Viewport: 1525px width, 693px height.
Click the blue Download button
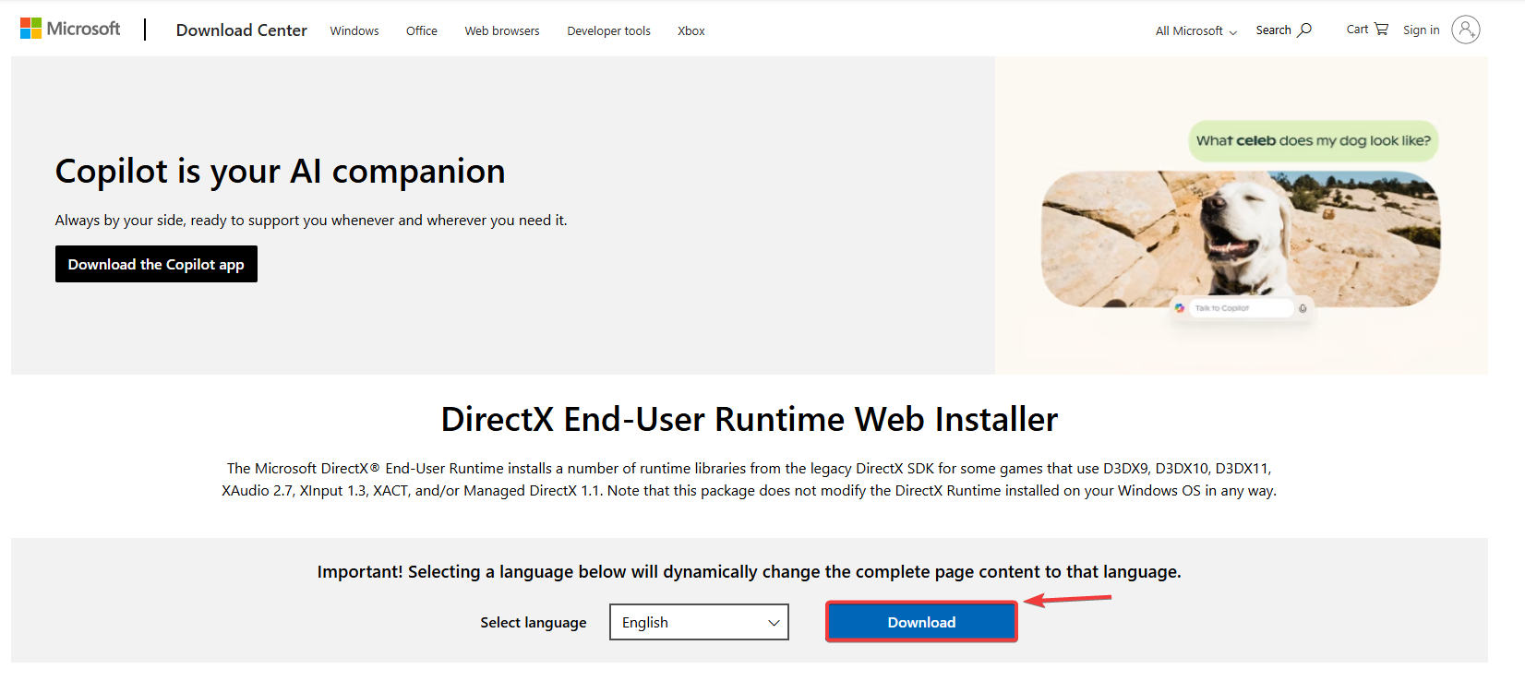(921, 622)
